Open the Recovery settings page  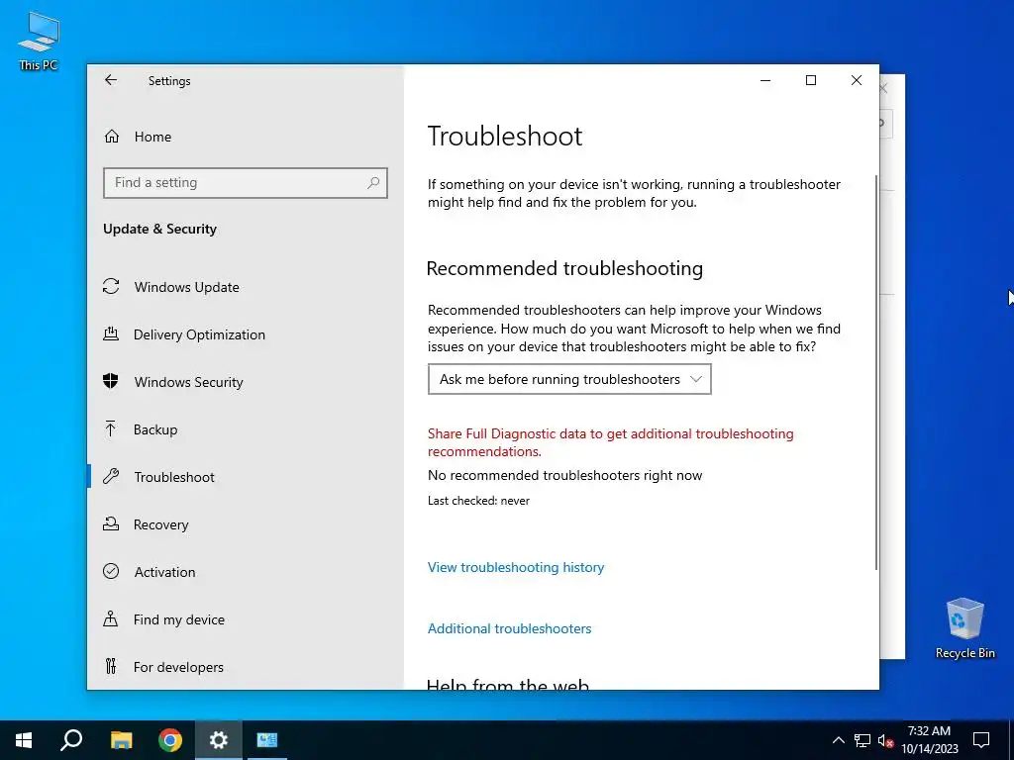click(x=161, y=524)
